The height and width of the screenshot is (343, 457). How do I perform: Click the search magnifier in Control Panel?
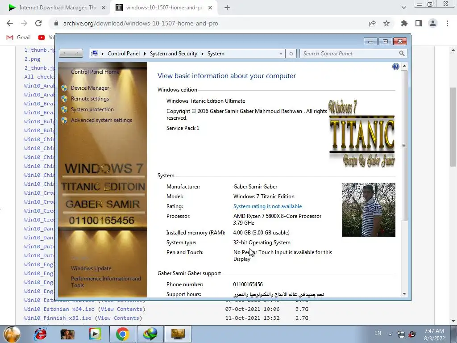[x=402, y=54]
